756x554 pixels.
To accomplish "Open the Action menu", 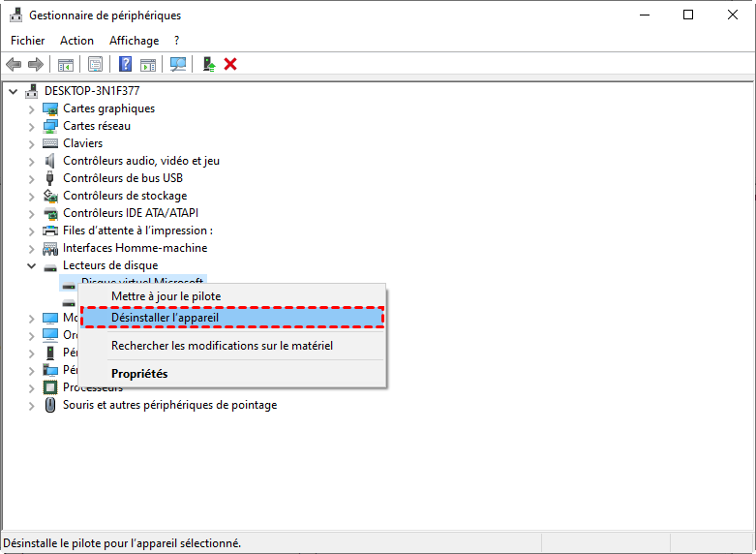I will coord(76,41).
